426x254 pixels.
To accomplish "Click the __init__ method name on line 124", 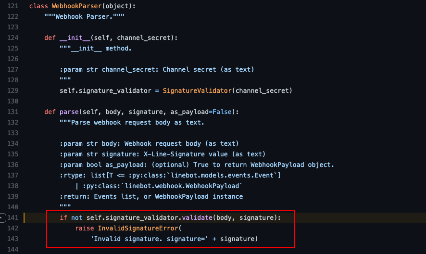I will [x=75, y=38].
